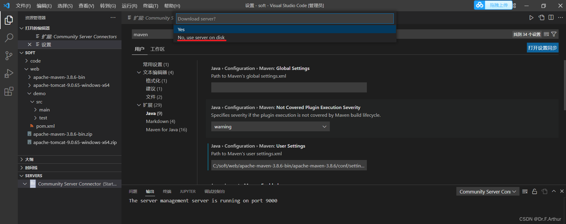Toggle the output scroll lock icon
This screenshot has width=566, height=224.
coord(535,191)
